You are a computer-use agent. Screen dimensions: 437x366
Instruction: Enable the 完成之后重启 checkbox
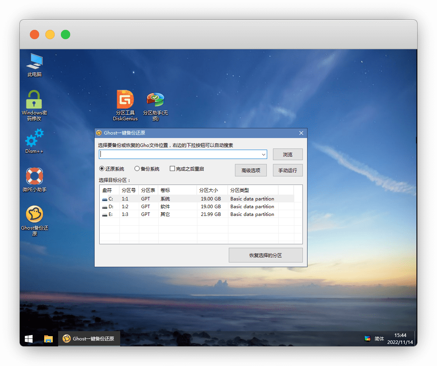(x=173, y=169)
